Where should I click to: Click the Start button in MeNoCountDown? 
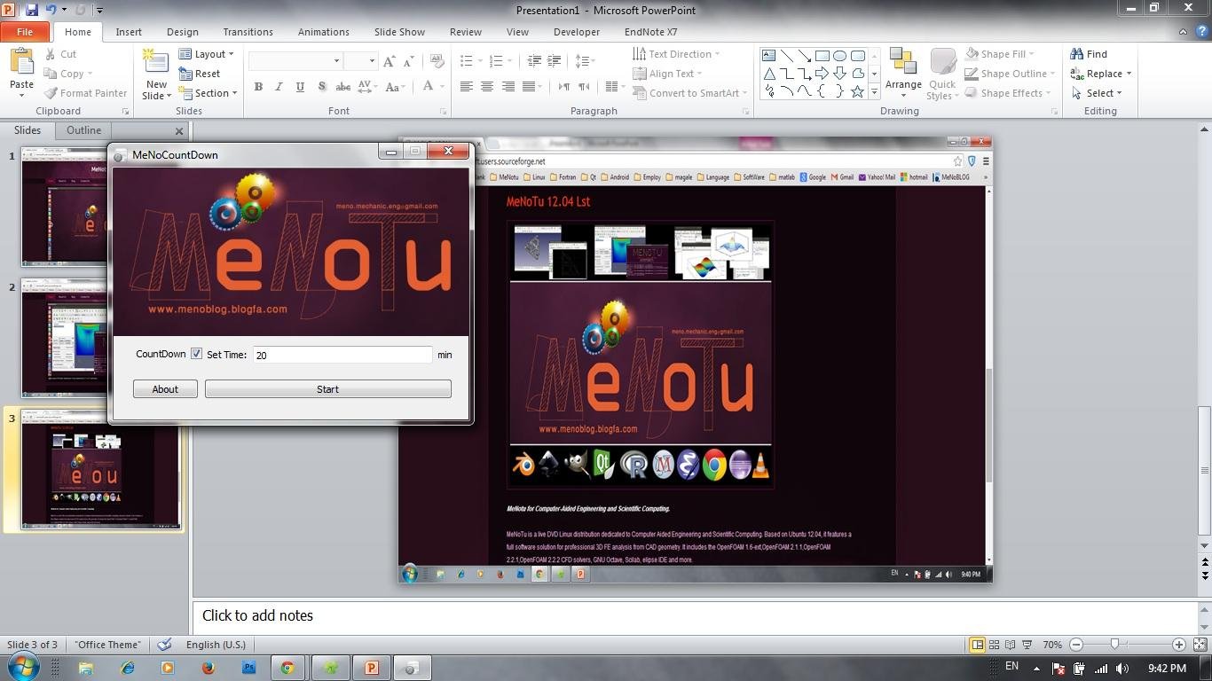tap(327, 389)
